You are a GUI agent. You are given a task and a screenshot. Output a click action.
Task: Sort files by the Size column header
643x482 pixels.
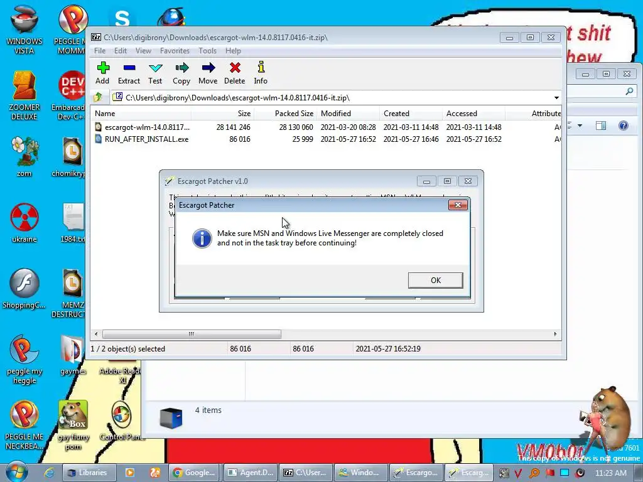[223, 114]
